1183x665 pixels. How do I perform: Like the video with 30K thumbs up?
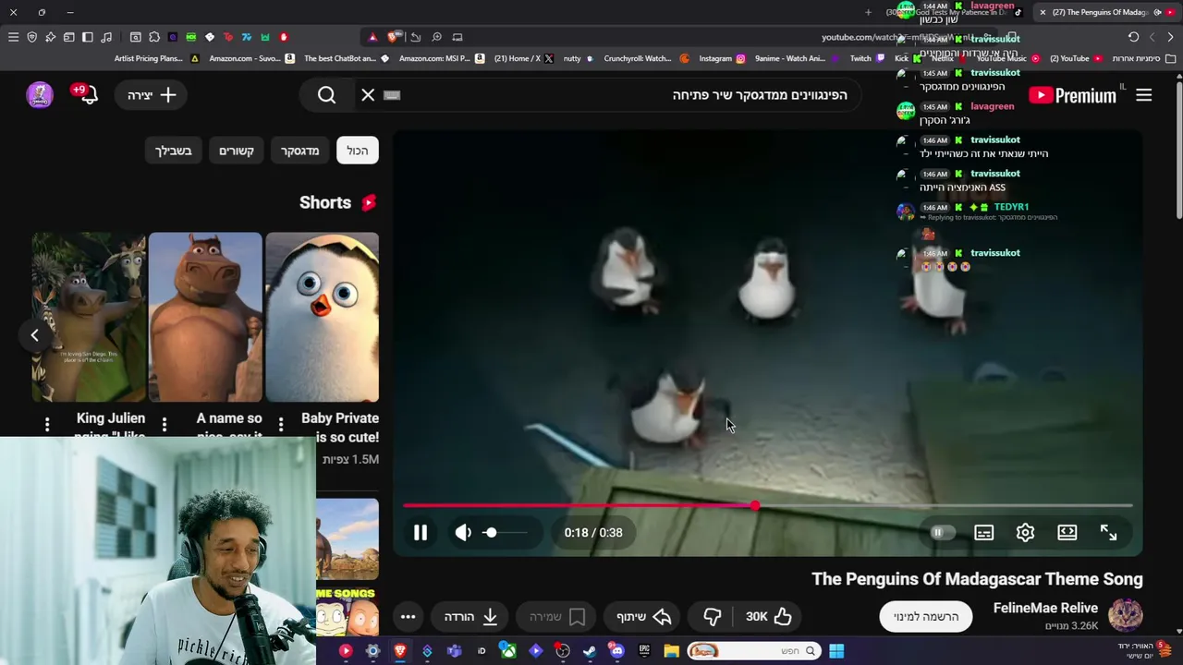point(770,617)
